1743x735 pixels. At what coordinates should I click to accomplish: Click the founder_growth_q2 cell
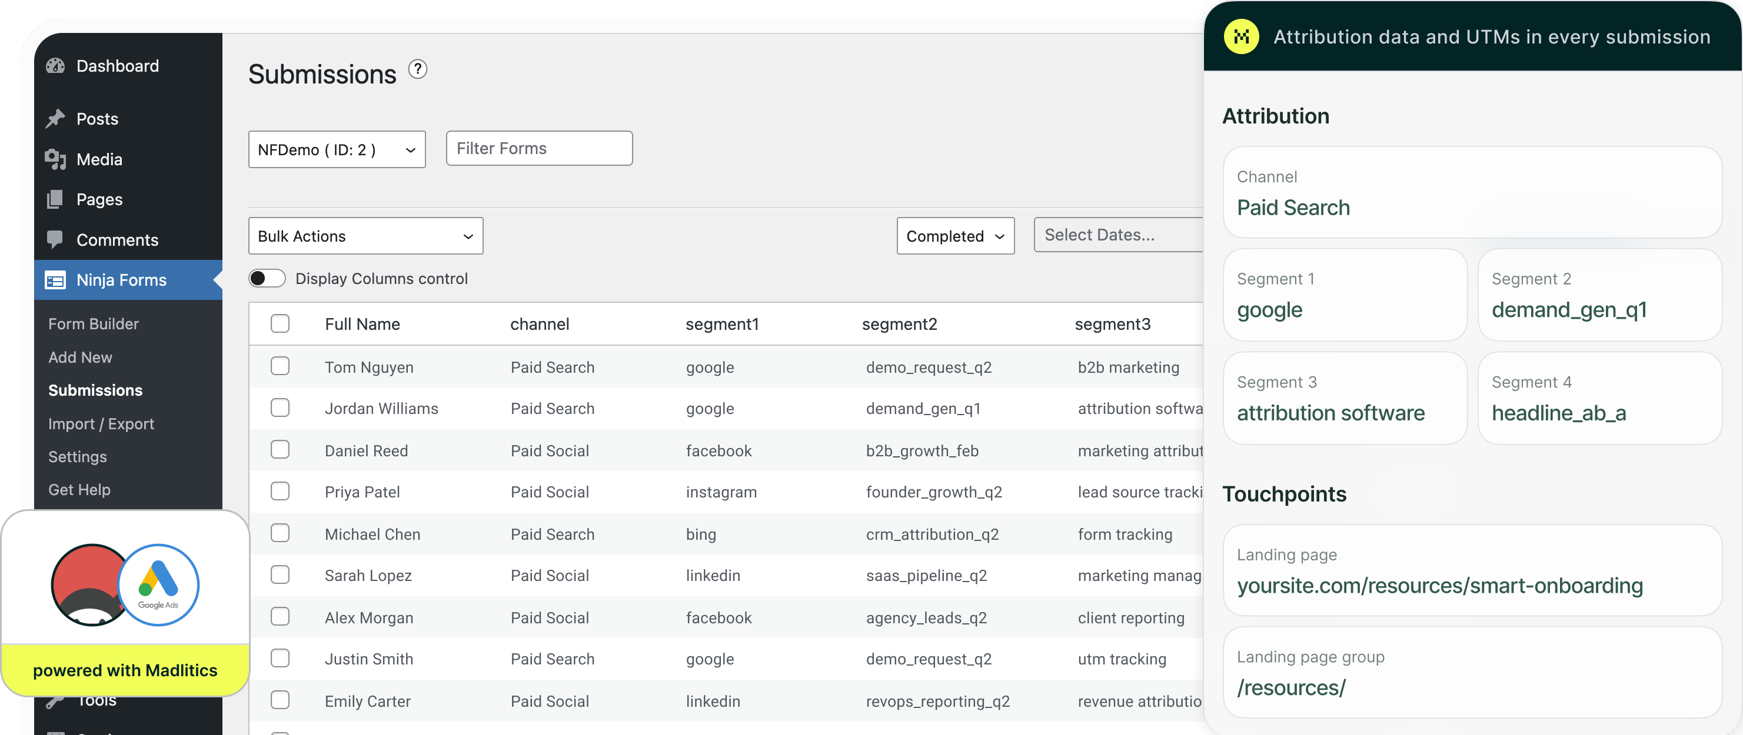point(934,492)
